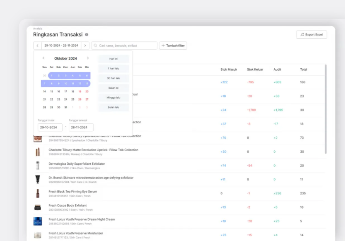Click the table vertical scrollbar
Viewport: 345px width, 241px height.
click(x=326, y=109)
